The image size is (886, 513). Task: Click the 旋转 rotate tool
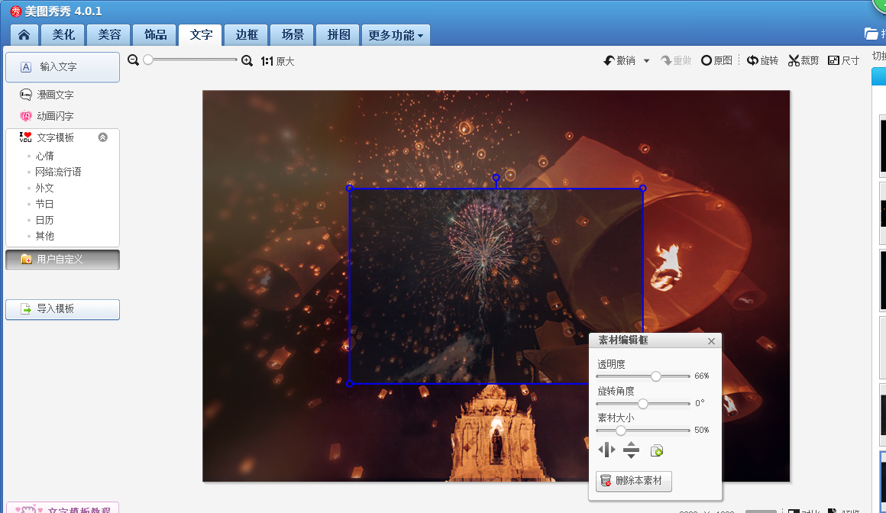(x=762, y=60)
